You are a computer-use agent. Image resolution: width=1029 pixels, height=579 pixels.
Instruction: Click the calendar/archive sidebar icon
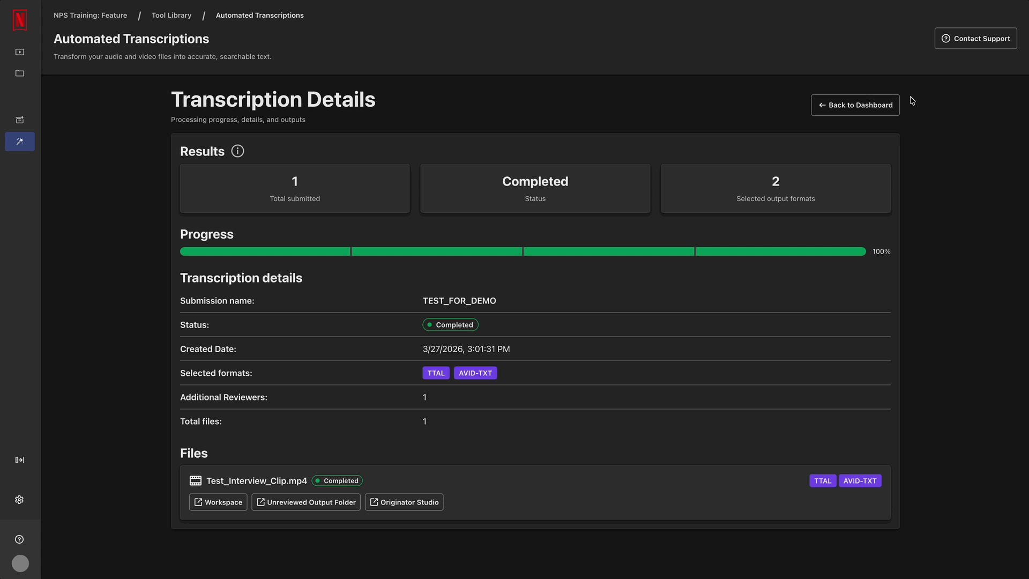click(20, 120)
